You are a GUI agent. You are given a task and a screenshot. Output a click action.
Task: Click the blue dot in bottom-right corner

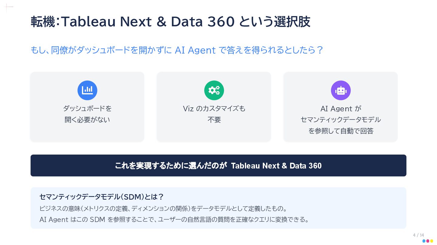(x=424, y=241)
